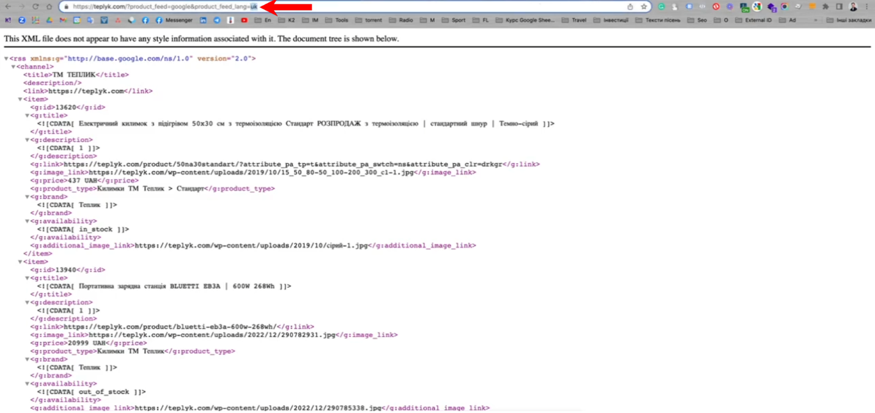The image size is (875, 413).
Task: Click the channel title text ТМ ТЕПЛИК
Action: point(74,75)
